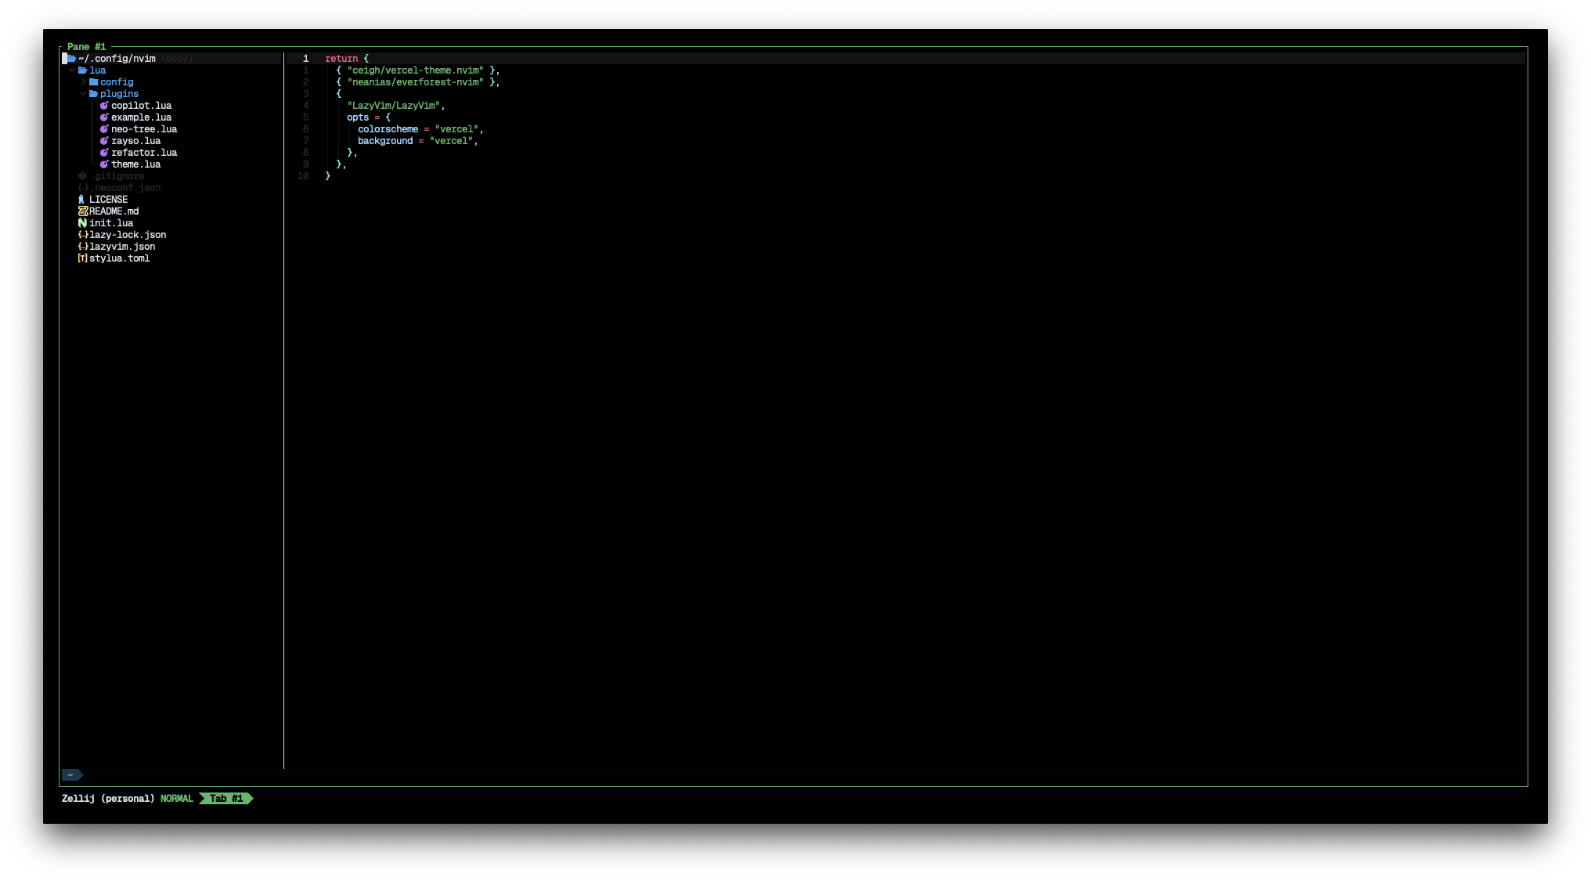
Task: Click the TOML icon beside stylua.toml
Action: pos(82,258)
